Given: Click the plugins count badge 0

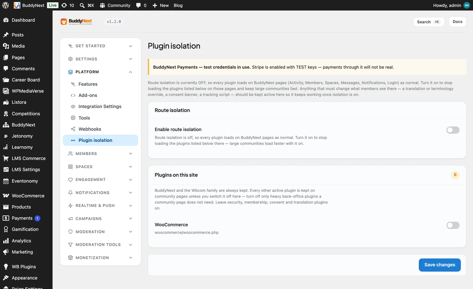Looking at the screenshot, I should [455, 175].
